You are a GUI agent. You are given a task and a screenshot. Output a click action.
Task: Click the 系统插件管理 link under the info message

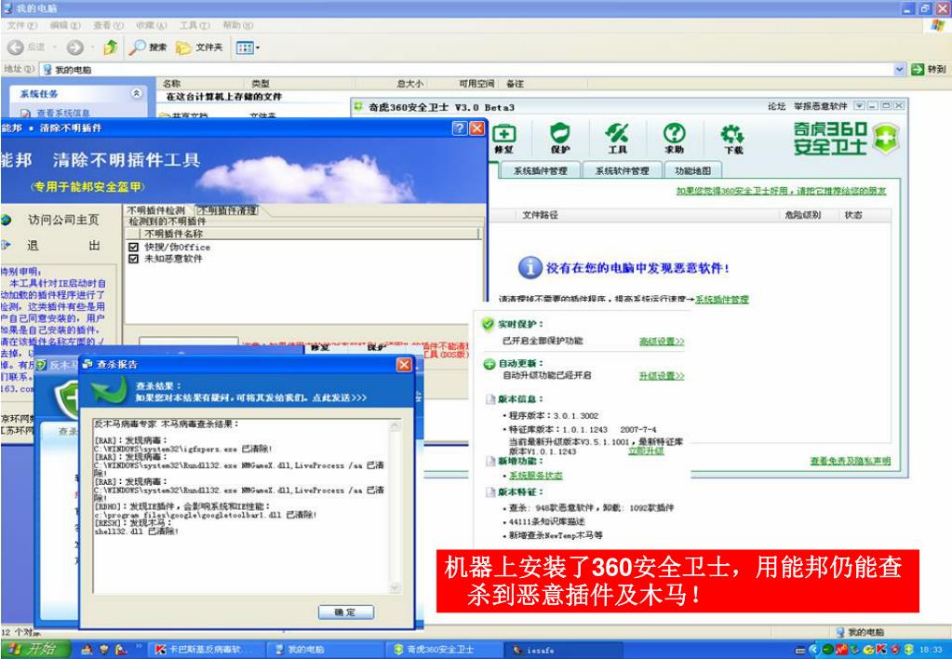click(722, 300)
